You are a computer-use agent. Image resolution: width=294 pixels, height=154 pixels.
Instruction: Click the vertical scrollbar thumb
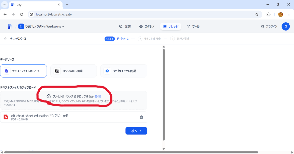(x=163, y=94)
